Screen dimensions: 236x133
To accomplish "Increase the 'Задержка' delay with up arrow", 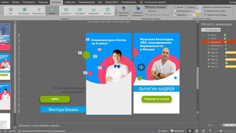I will 197,14.
